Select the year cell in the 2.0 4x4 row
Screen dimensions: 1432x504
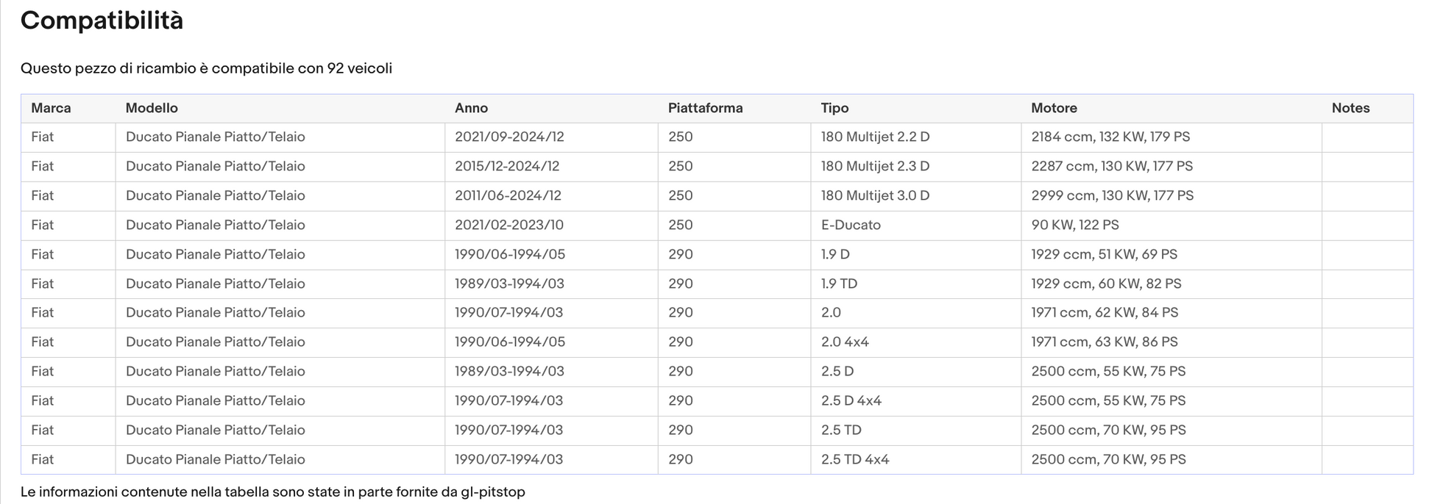coord(551,342)
